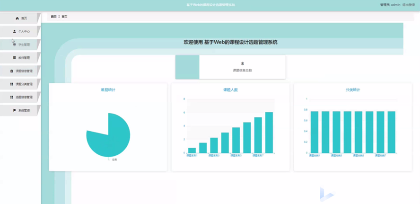Image resolution: width=420 pixels, height=204 pixels.
Task: Click the 课题分类5 axis label
Action: 359,155
